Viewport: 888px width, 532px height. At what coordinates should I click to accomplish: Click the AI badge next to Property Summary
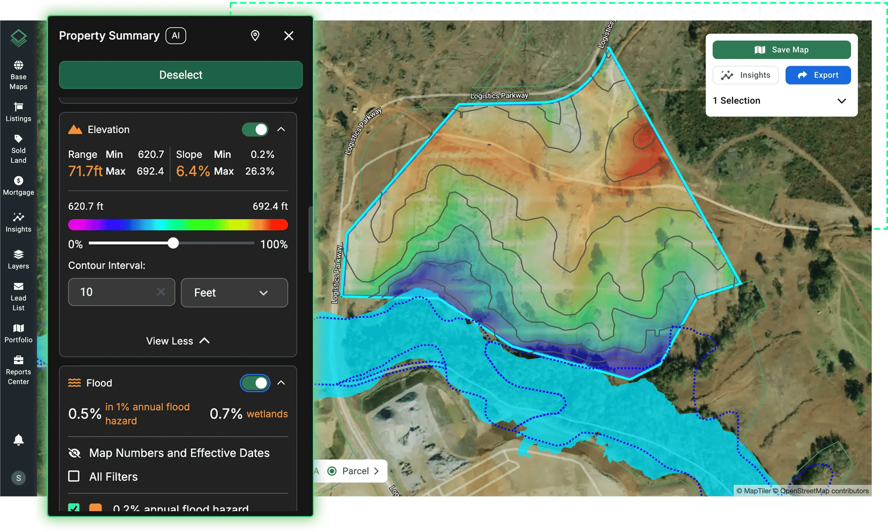pyautogui.click(x=176, y=36)
